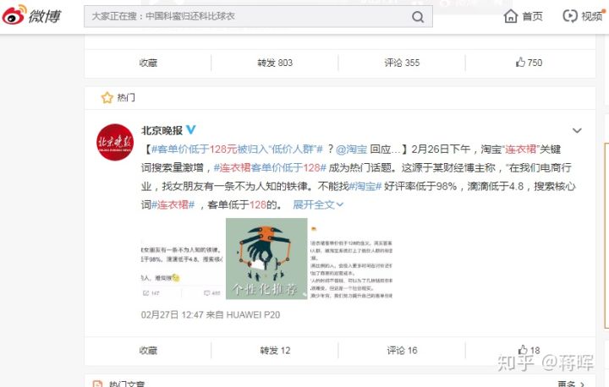The image size is (609, 387).
Task: Expand full text via 展开全文
Action: pos(318,204)
